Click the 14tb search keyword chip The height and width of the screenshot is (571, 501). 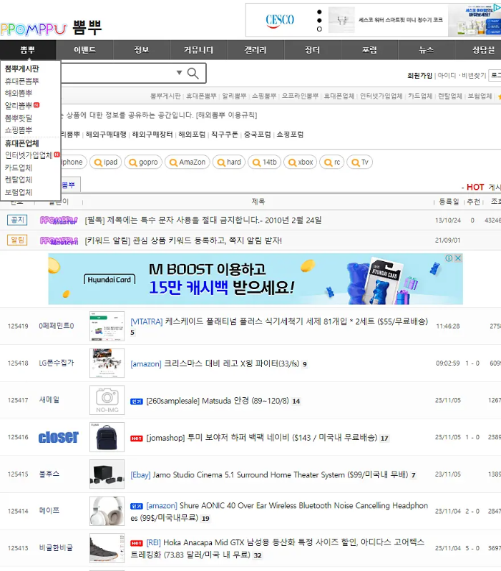[x=265, y=162]
